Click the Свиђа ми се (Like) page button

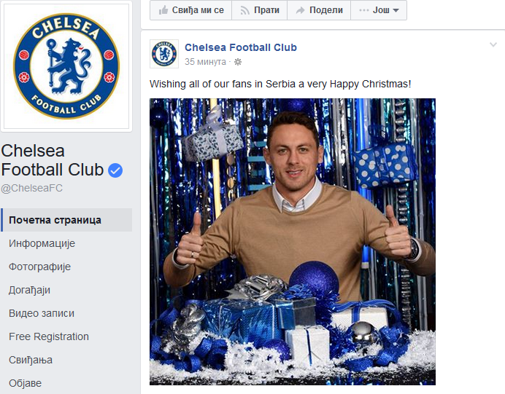(191, 10)
